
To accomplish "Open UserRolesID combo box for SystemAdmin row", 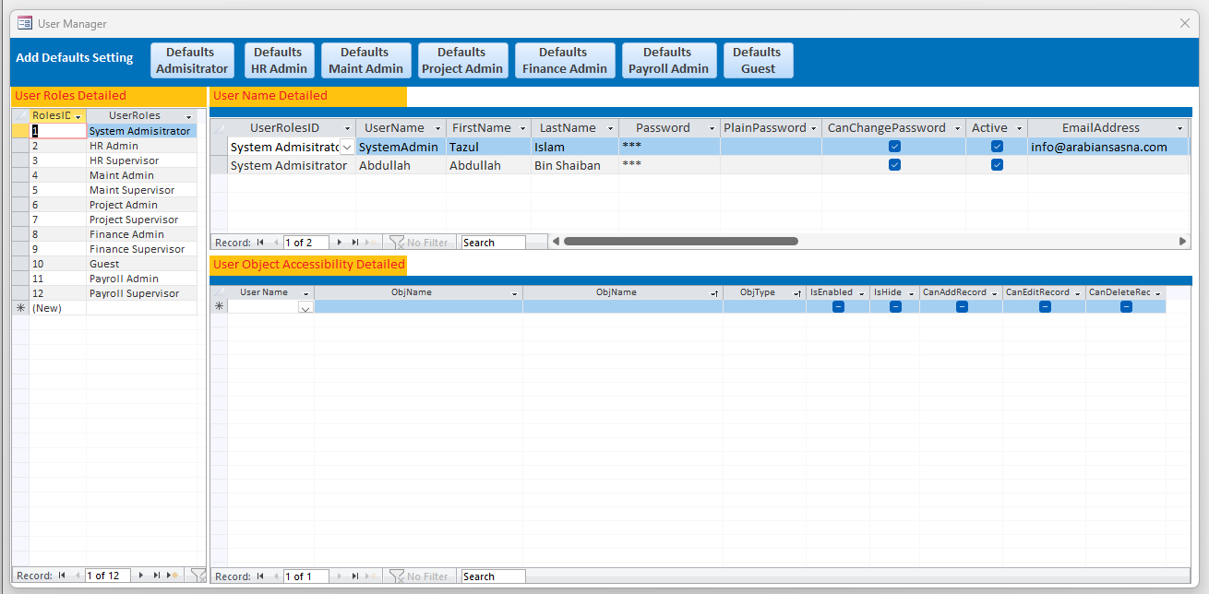I will [x=347, y=147].
